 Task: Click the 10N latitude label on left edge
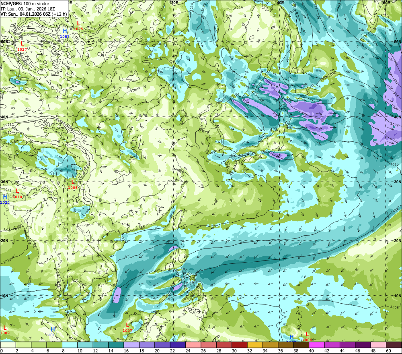coord(4,296)
